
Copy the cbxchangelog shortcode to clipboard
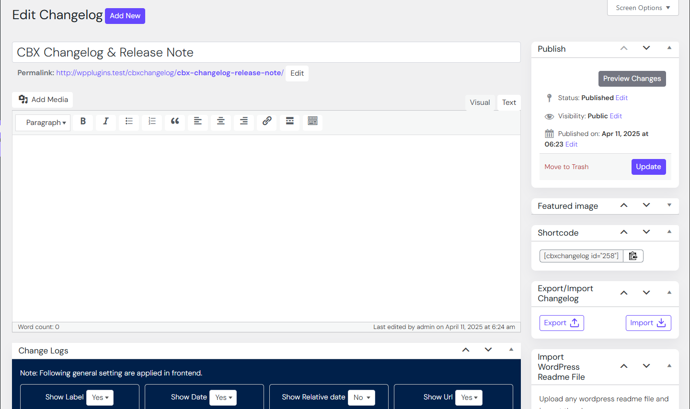tap(633, 256)
